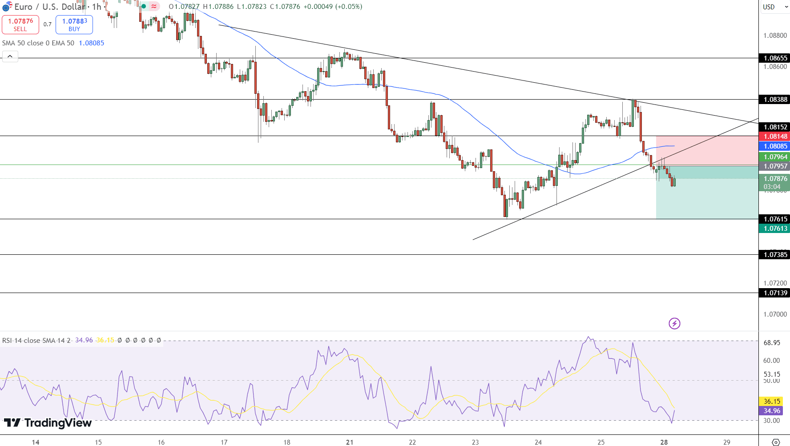Click the blue 1.08085 EMA price label
Viewport: 790px width, 446px height.
tap(774, 146)
